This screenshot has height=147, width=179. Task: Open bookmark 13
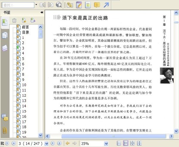(x=21, y=101)
